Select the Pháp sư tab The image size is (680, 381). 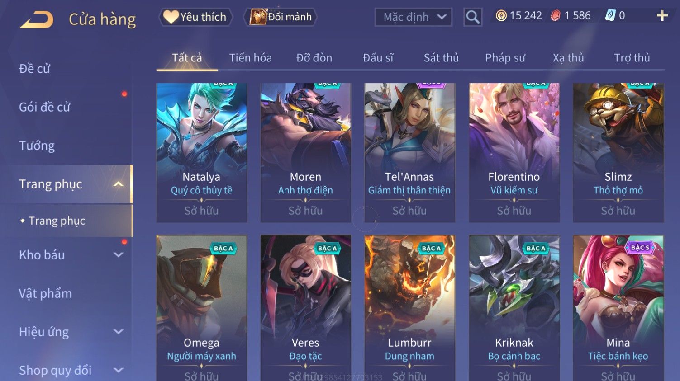coord(505,58)
